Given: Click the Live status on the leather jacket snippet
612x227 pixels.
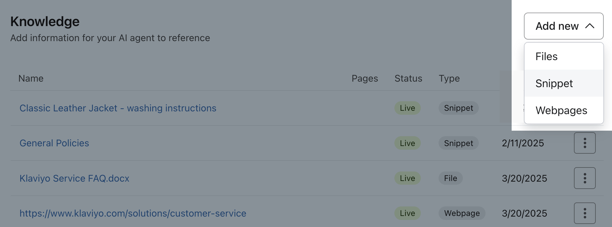Looking at the screenshot, I should pyautogui.click(x=407, y=108).
